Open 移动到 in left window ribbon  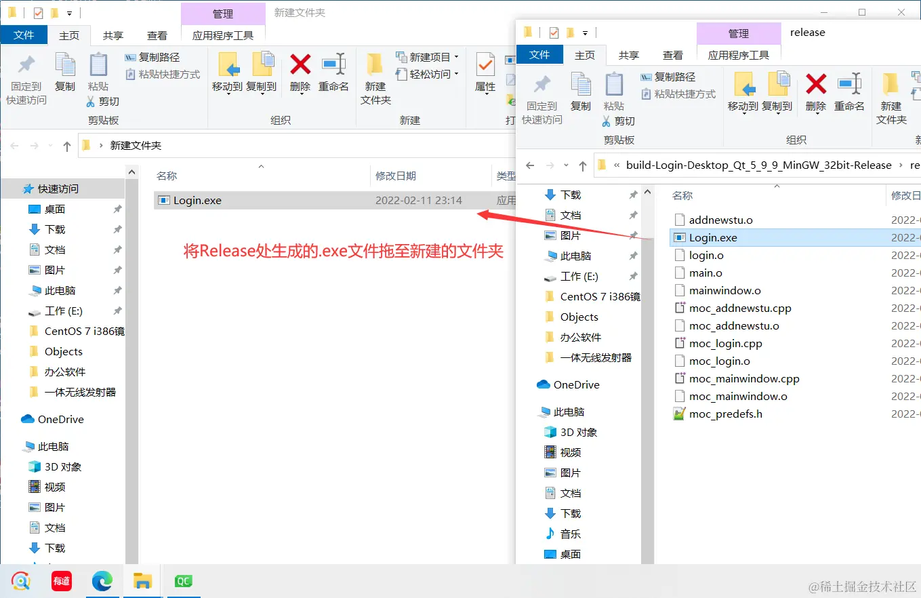[227, 73]
